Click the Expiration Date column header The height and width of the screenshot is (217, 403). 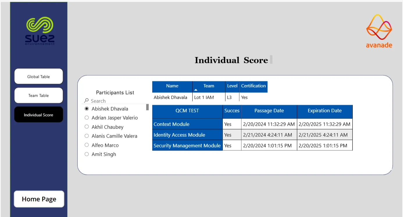click(325, 112)
